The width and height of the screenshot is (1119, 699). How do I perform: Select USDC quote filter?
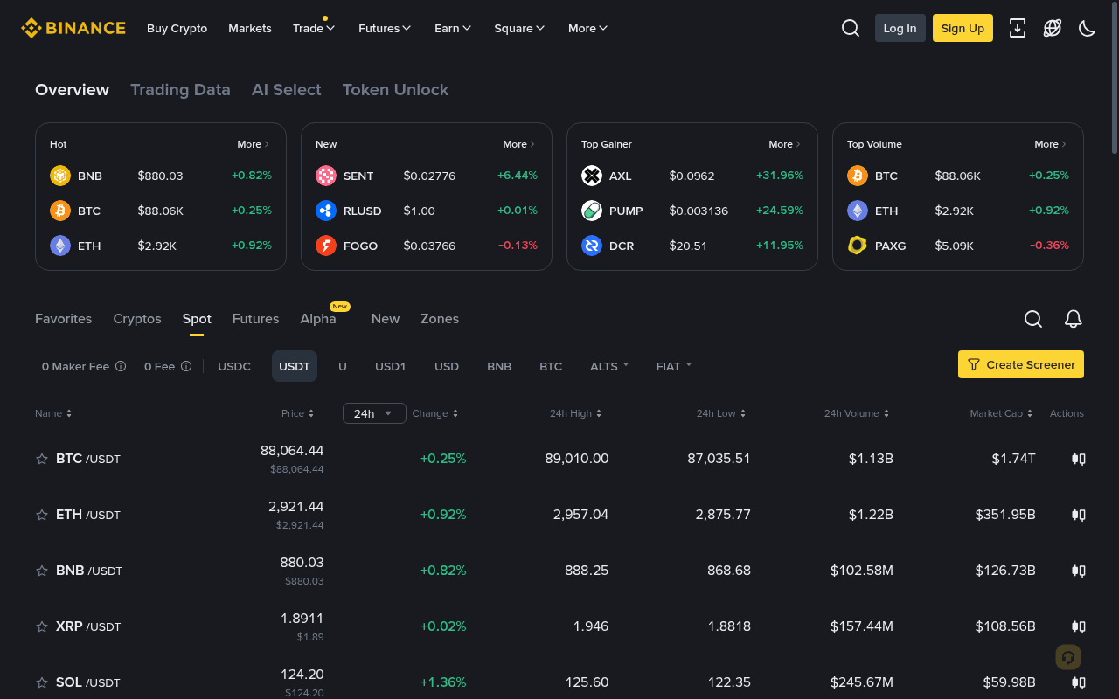click(234, 366)
